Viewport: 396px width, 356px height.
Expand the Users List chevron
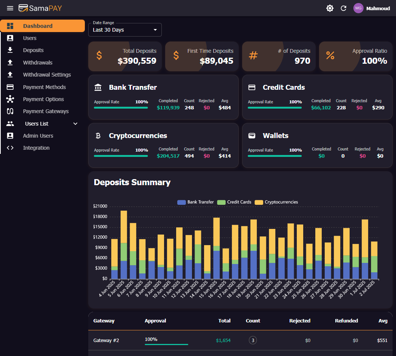pyautogui.click(x=75, y=124)
